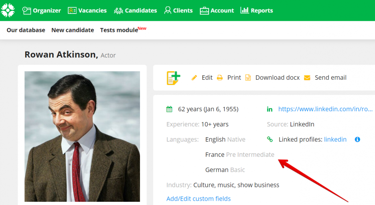Open the Reports section

pyautogui.click(x=257, y=10)
